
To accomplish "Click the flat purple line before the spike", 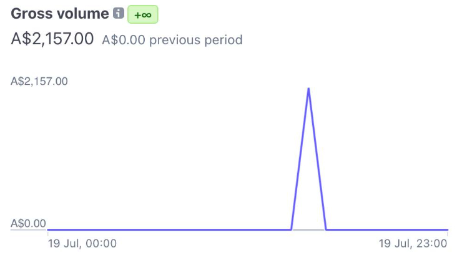I will pos(169,229).
